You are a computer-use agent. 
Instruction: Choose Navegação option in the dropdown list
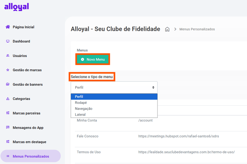pos(114,109)
